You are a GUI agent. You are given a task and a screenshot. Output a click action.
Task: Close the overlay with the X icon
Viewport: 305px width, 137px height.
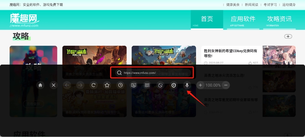click(x=53, y=85)
